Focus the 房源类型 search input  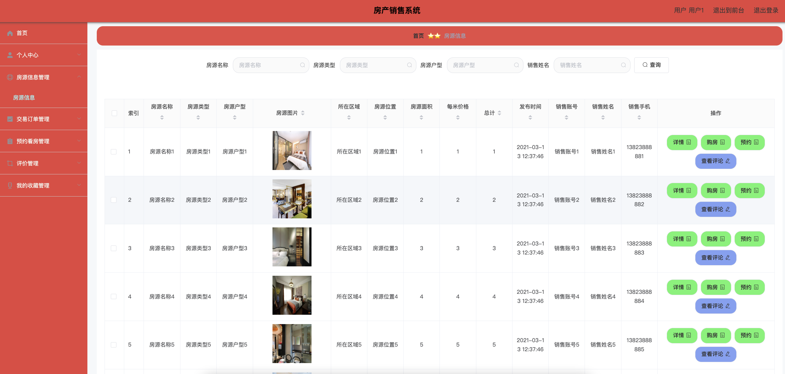pyautogui.click(x=378, y=65)
